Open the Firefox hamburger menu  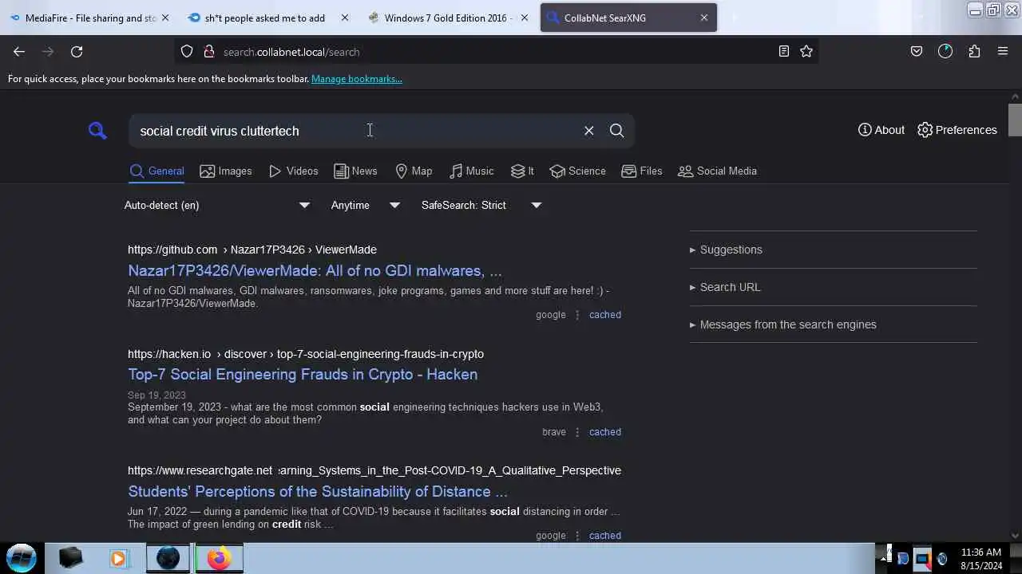tap(1003, 52)
